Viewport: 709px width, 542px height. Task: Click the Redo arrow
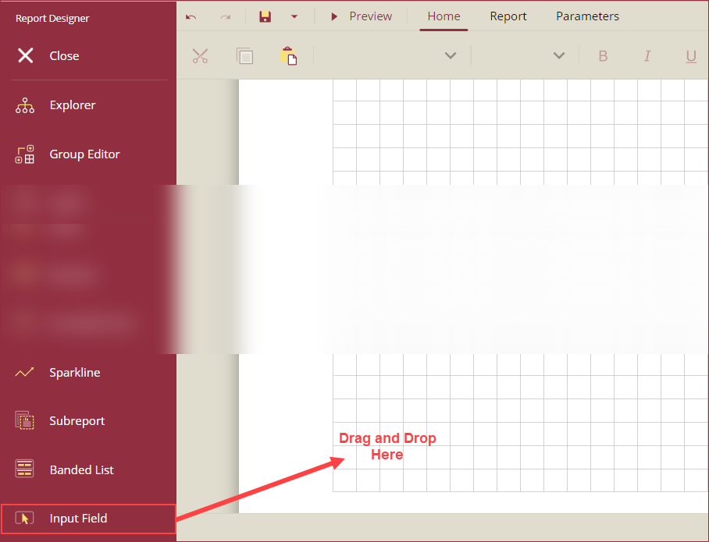click(225, 16)
